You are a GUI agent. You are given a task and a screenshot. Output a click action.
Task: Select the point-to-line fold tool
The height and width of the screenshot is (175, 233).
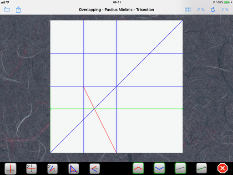tap(95, 169)
